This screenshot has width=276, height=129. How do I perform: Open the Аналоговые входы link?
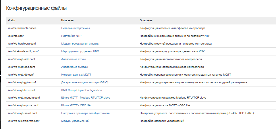pyautogui.click(x=74, y=59)
